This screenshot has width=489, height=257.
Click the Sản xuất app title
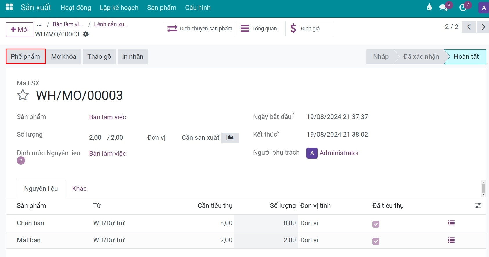(x=36, y=7)
